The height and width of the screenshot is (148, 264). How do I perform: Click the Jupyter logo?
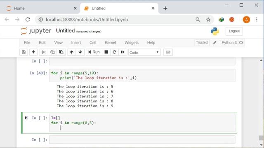(36, 31)
